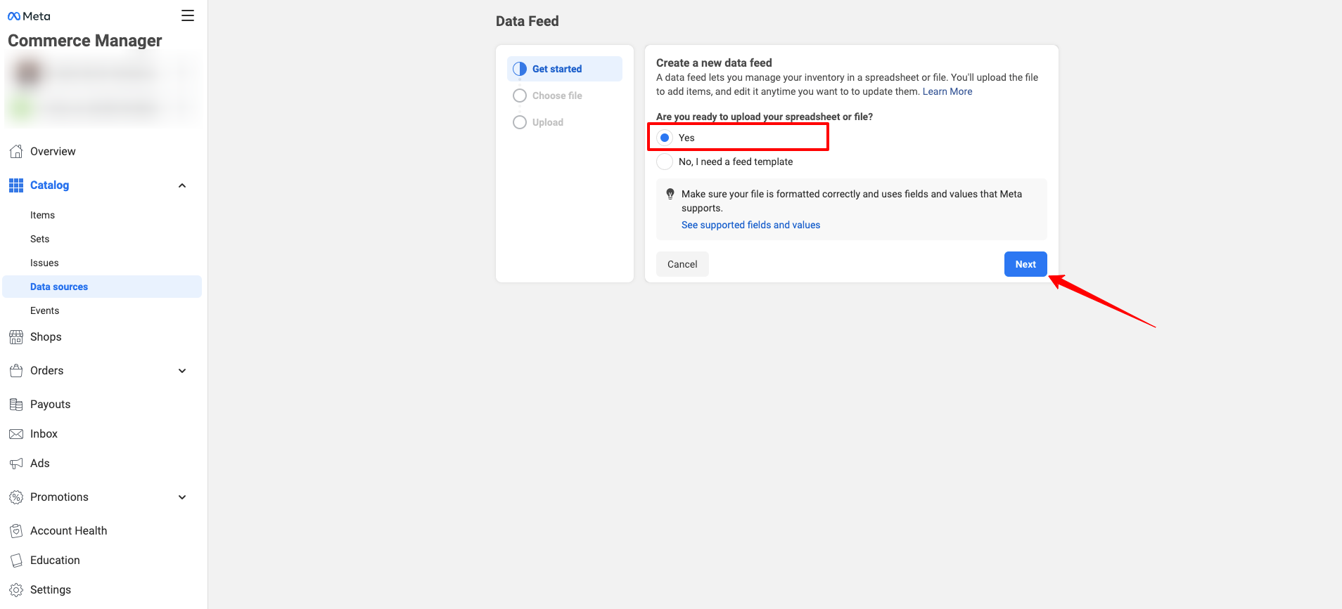Click the hamburger menu icon

(x=188, y=15)
